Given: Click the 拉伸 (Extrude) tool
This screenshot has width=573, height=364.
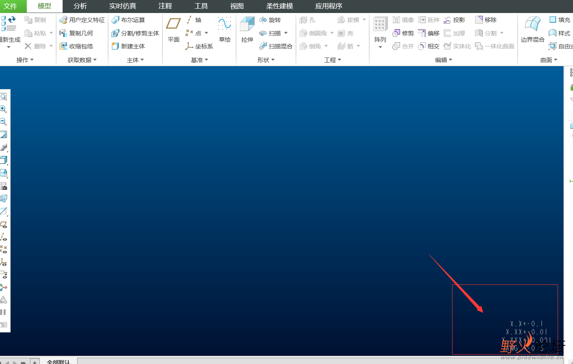Looking at the screenshot, I should (247, 30).
